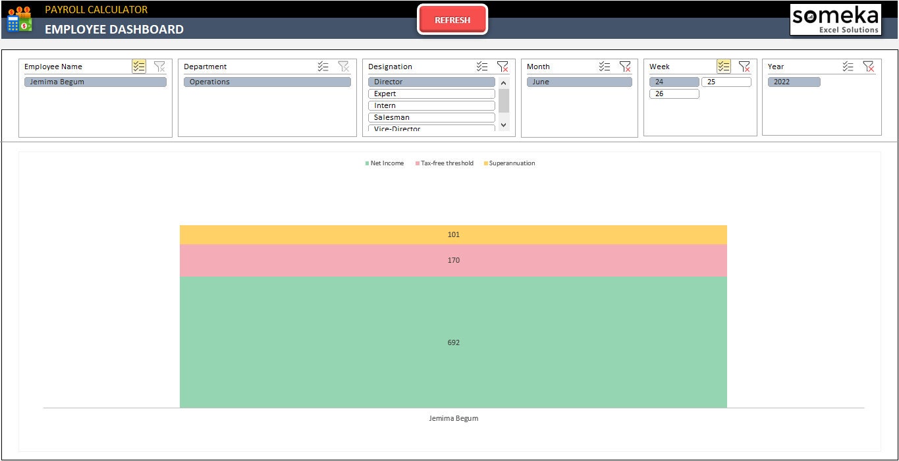899x461 pixels.
Task: Select Jemima Begum in Employee Name slicer
Action: [x=95, y=82]
